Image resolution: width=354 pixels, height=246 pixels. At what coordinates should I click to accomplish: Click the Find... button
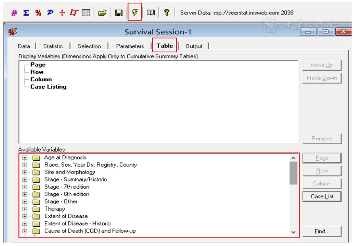tap(322, 231)
